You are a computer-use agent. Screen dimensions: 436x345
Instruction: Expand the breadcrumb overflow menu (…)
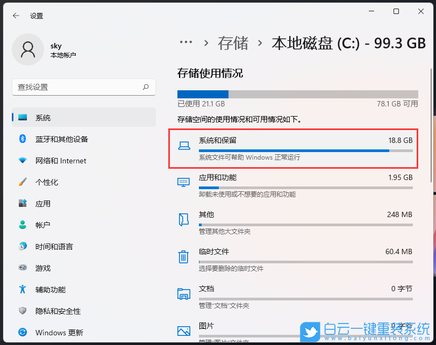185,43
